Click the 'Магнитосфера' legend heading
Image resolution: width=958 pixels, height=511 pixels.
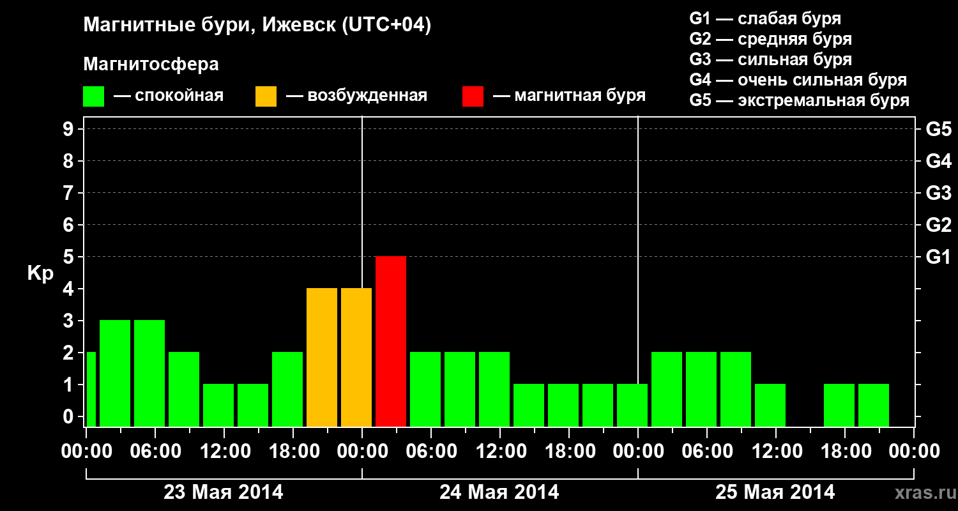pos(151,65)
